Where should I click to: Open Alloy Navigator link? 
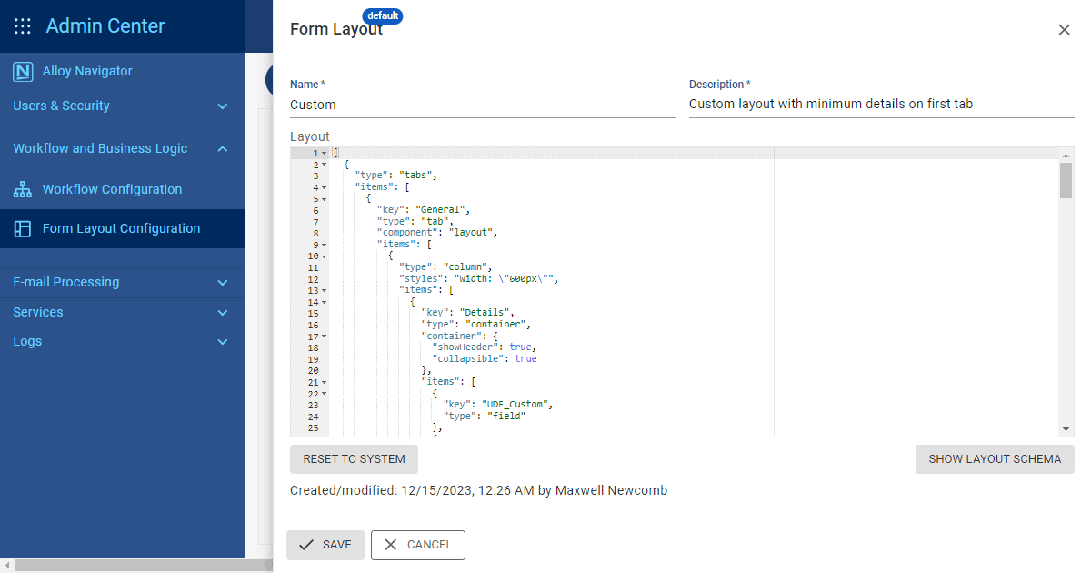(x=87, y=71)
